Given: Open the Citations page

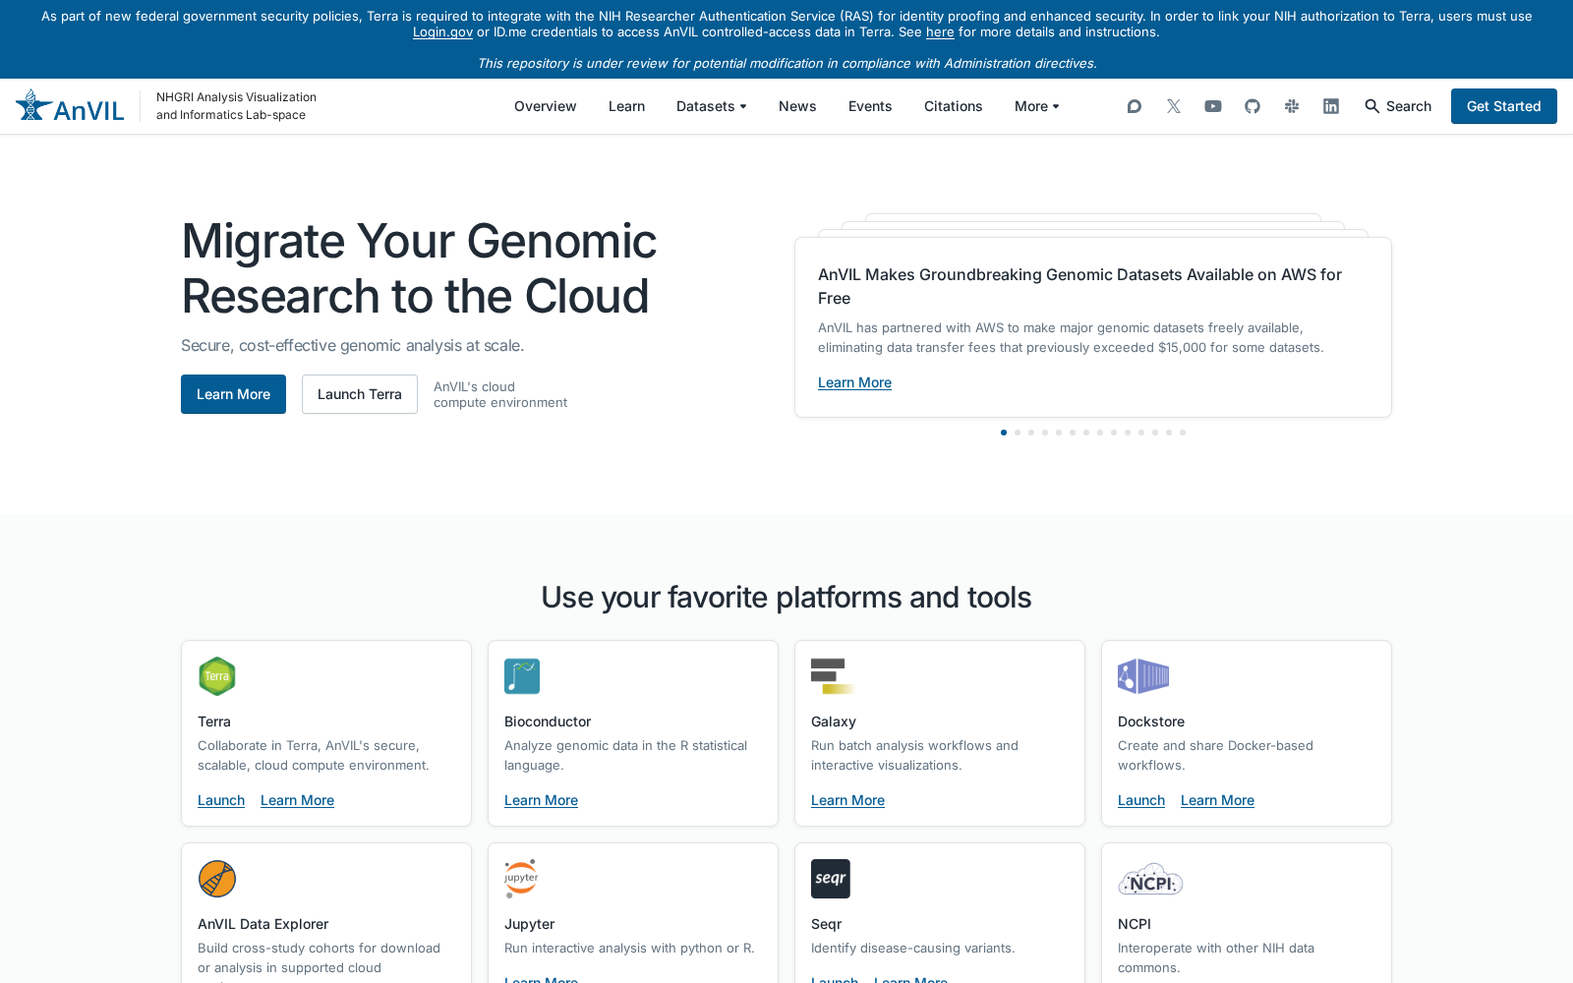Looking at the screenshot, I should point(954,106).
